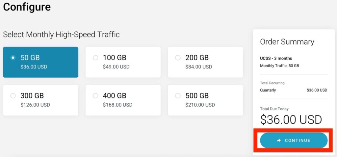Choose the 100 GB radio button
Viewport: 337px width, 157px height.
[95, 58]
